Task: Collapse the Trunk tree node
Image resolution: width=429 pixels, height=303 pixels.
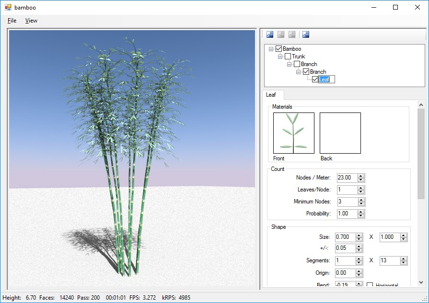Action: (280, 56)
